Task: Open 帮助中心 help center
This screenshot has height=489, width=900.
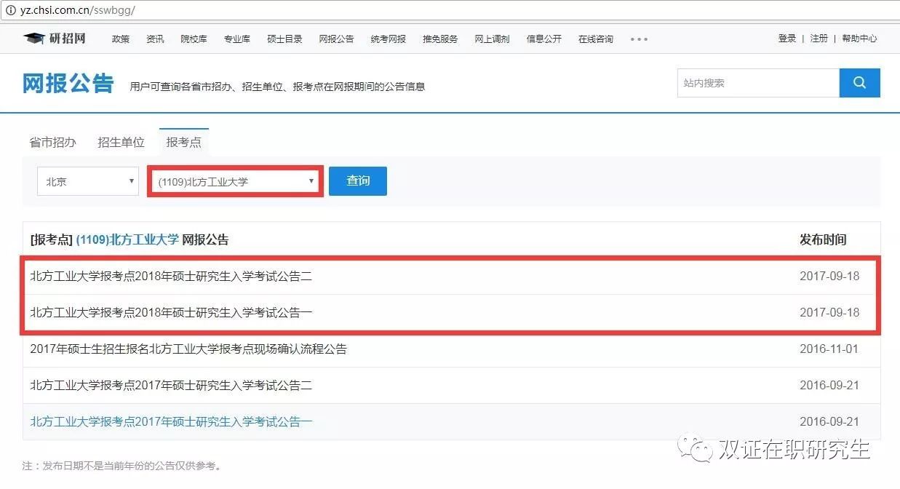Action: click(859, 39)
